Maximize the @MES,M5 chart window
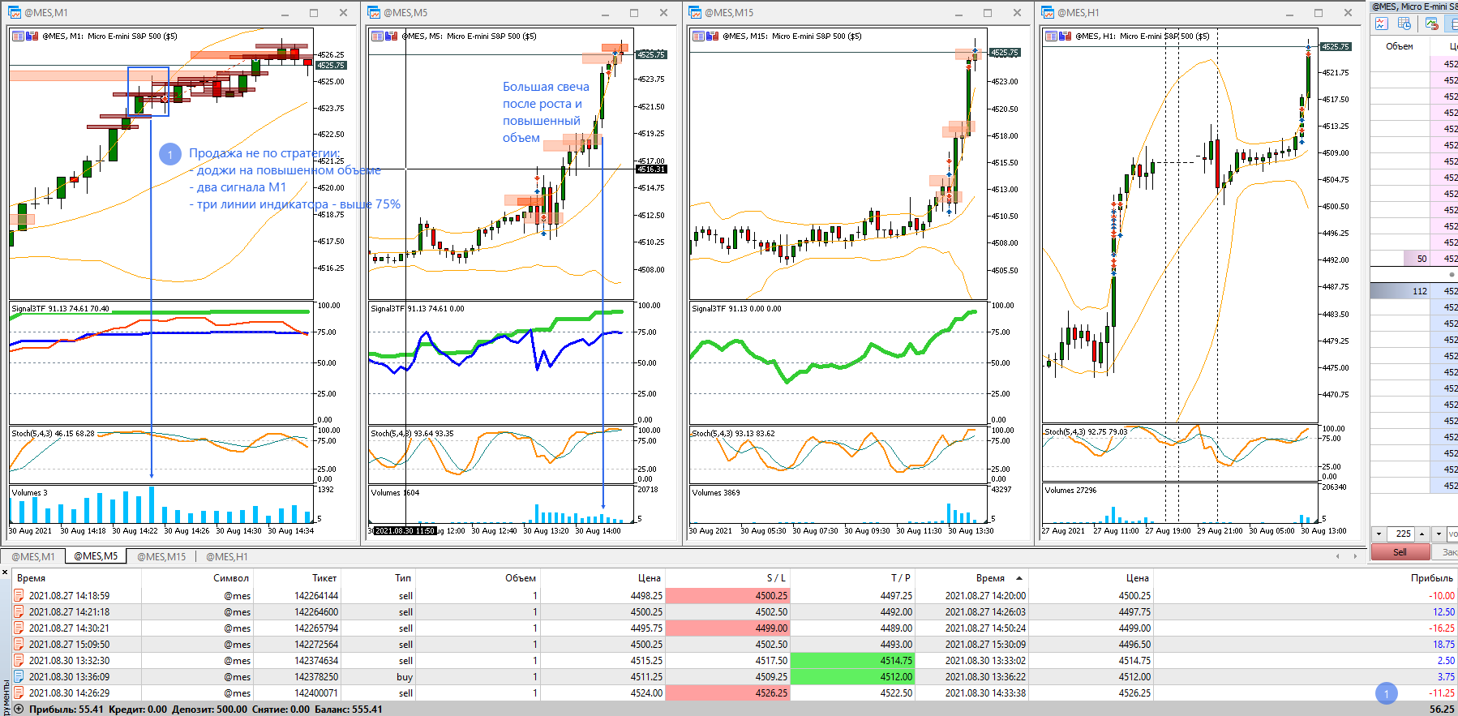The height and width of the screenshot is (716, 1458). (634, 13)
